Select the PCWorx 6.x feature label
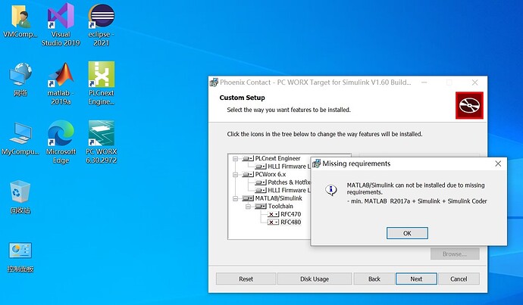This screenshot has height=305, width=523. tap(271, 175)
